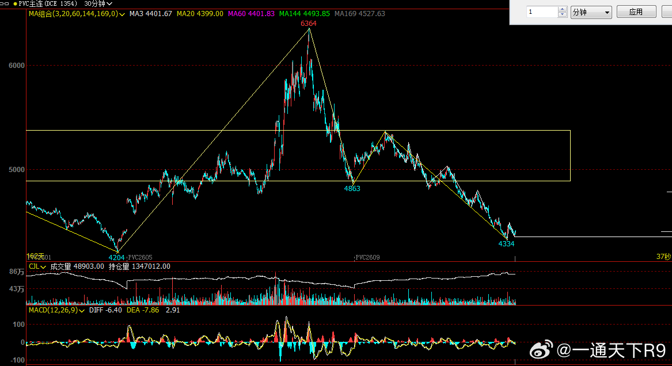Click the DEA -7.86 value

click(x=143, y=310)
